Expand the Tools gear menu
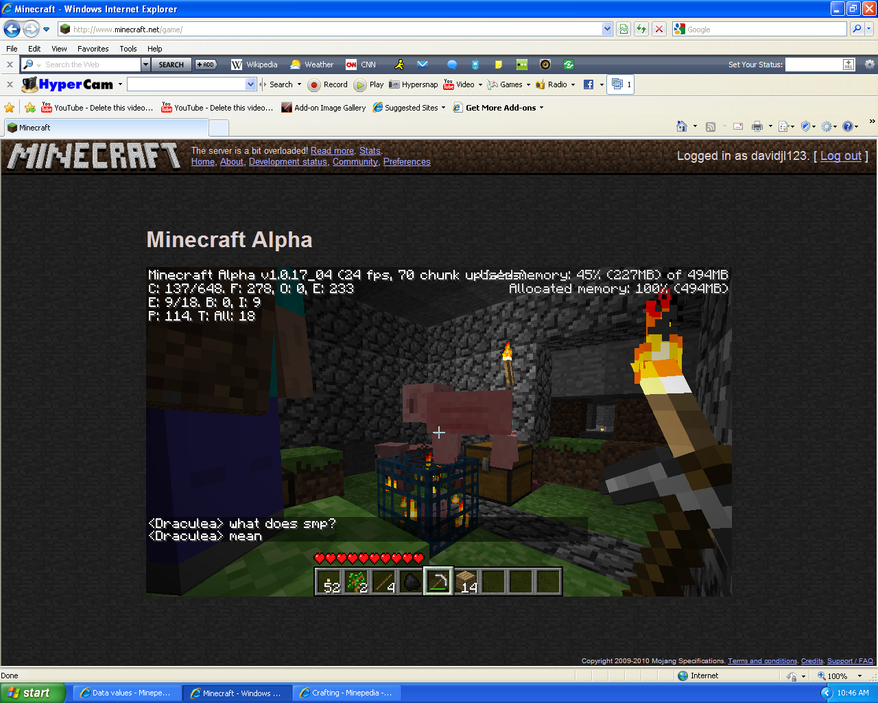 (829, 126)
